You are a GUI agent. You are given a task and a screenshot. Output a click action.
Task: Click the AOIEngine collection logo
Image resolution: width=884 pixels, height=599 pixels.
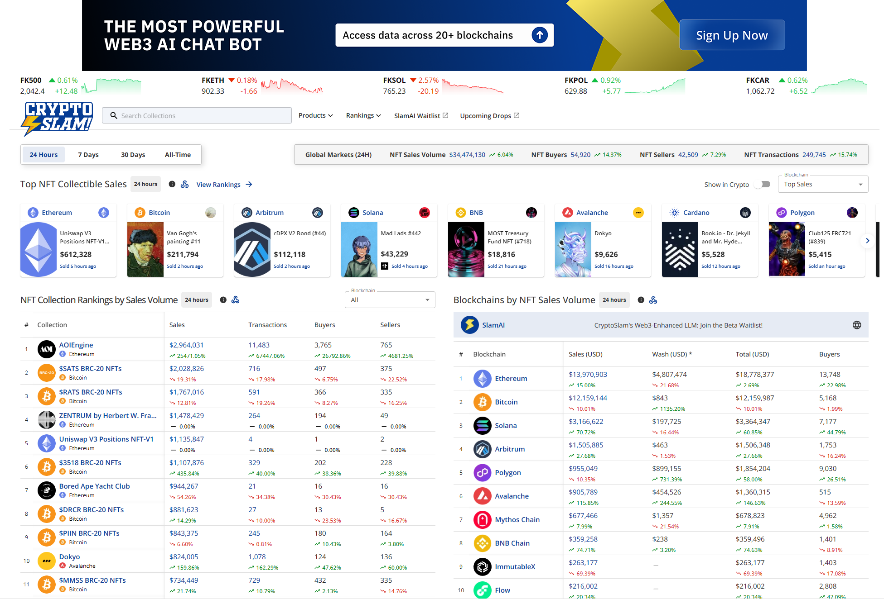46,349
